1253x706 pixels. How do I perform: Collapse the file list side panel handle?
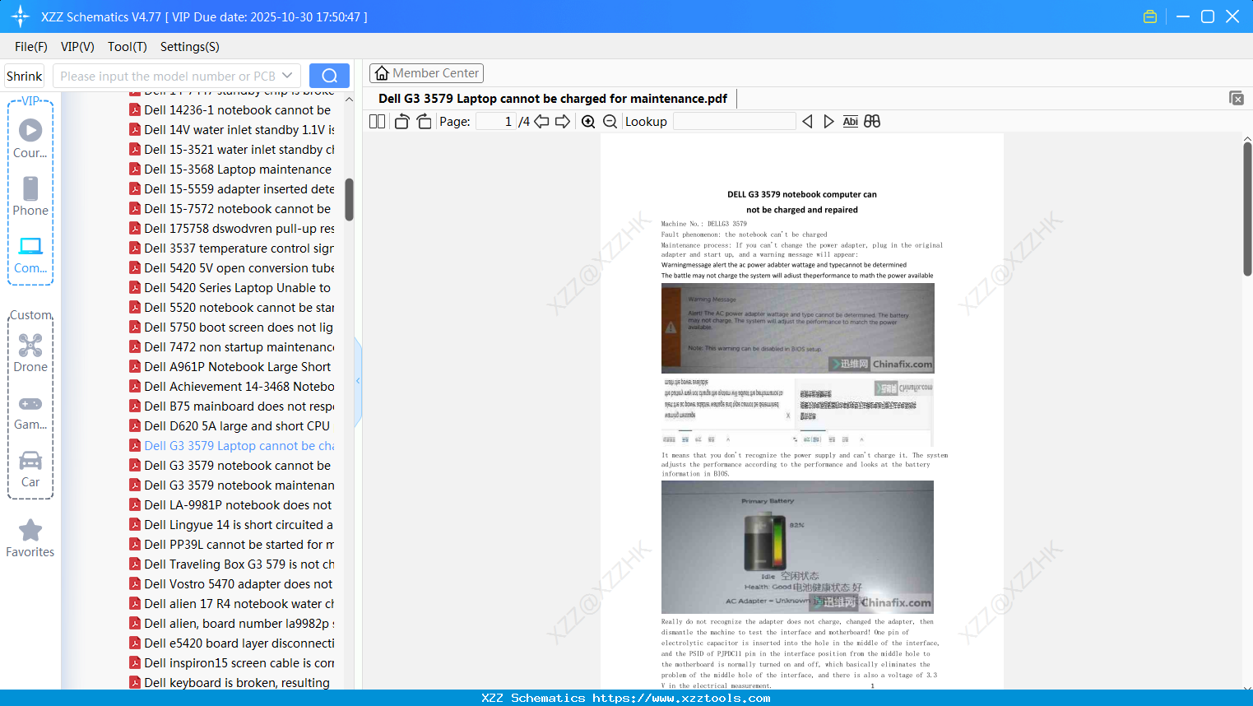359,381
